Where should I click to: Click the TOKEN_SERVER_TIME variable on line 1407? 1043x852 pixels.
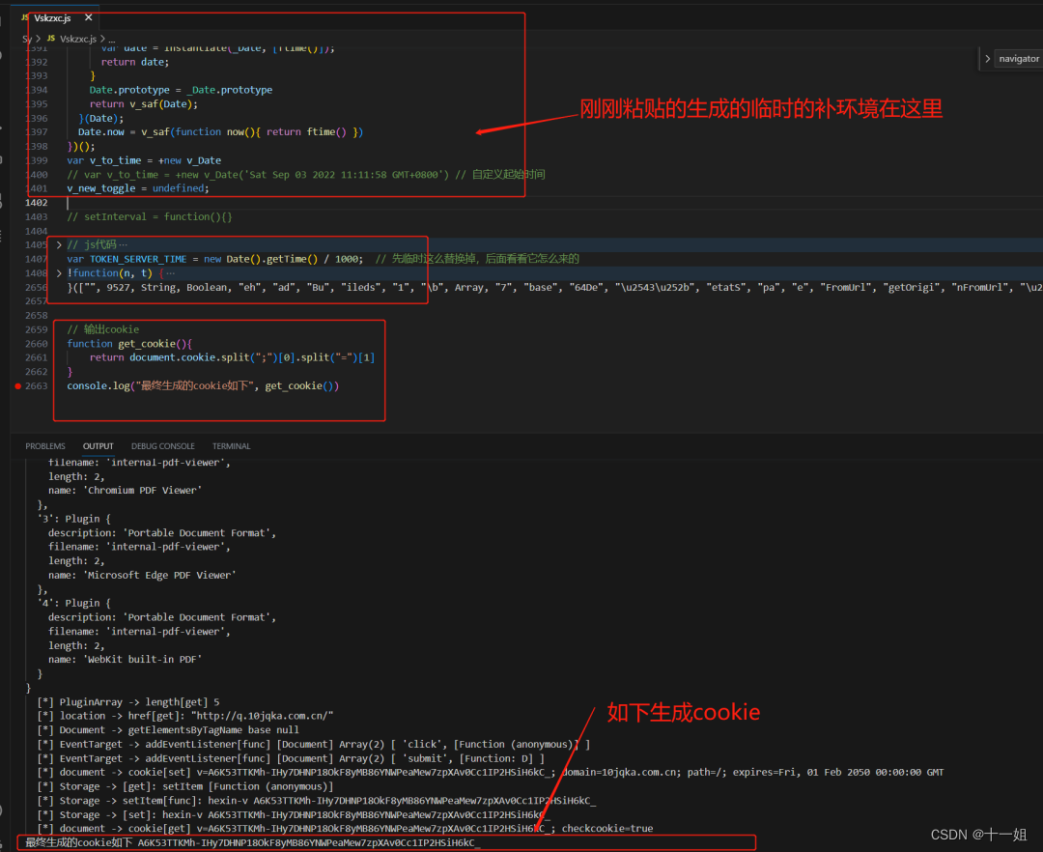(138, 259)
